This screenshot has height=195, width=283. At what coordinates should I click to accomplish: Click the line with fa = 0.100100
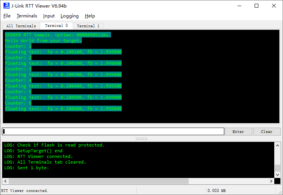pyautogui.click(x=63, y=52)
